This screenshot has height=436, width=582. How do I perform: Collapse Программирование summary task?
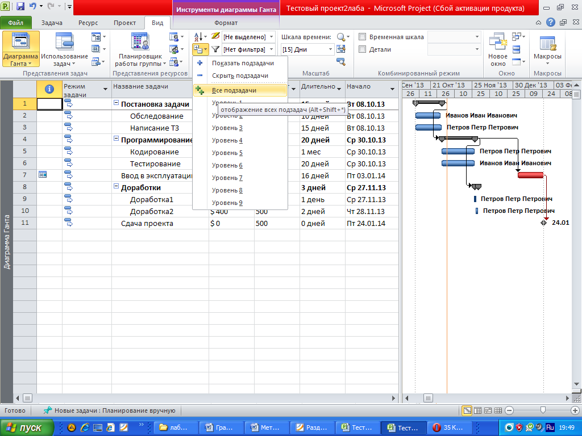pyautogui.click(x=116, y=139)
